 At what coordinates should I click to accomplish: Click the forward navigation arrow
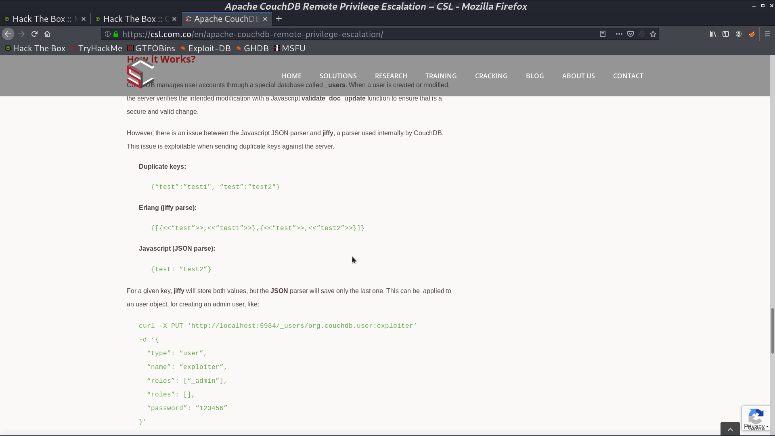21,34
